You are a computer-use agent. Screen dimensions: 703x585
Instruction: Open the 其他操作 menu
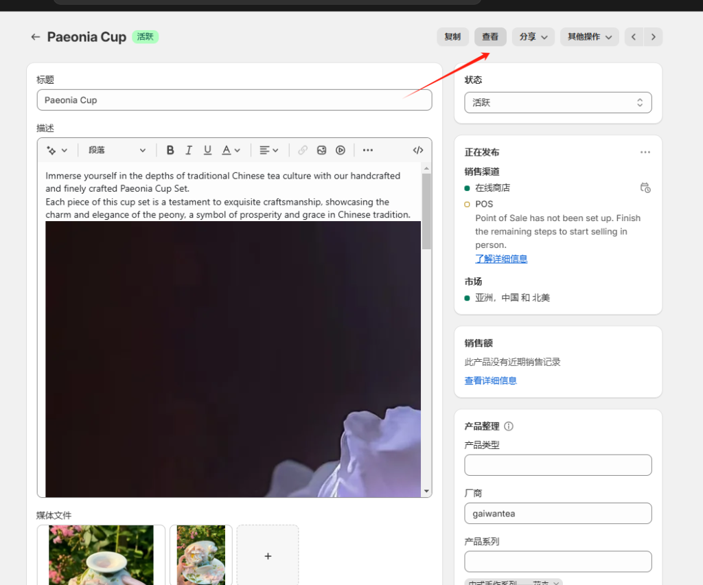pyautogui.click(x=589, y=37)
